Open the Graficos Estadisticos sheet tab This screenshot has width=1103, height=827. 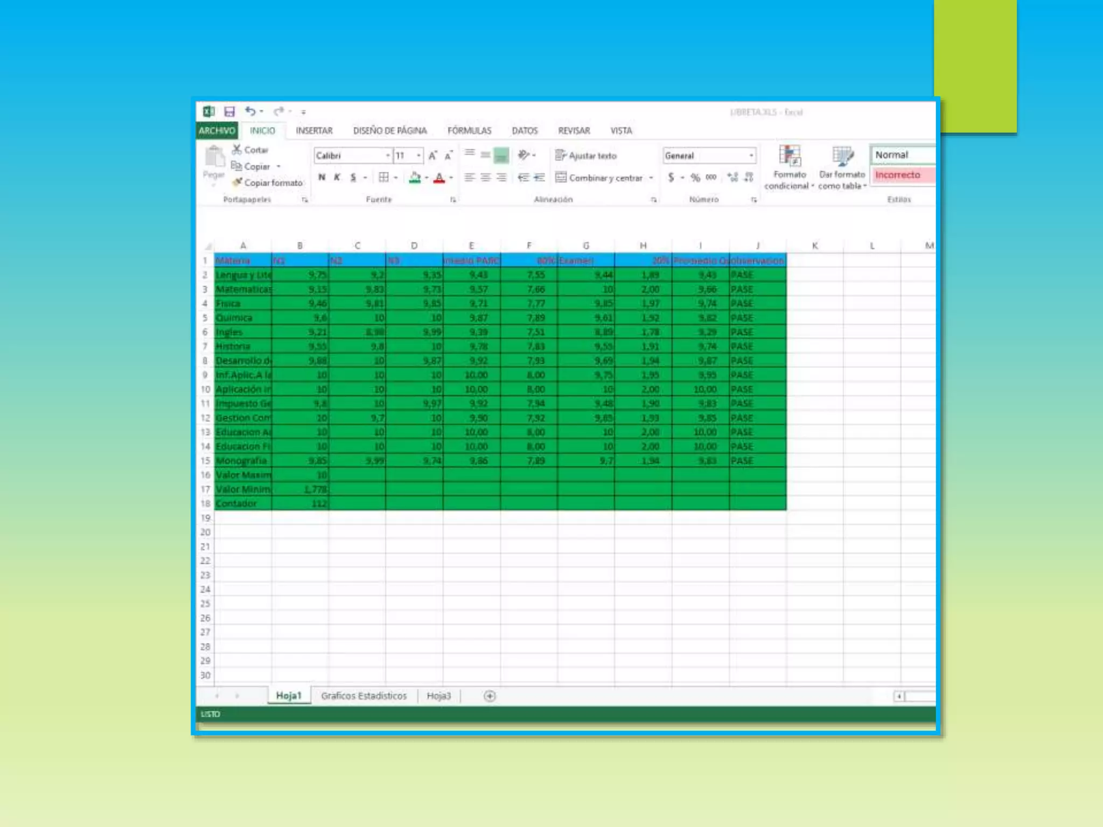[364, 696]
